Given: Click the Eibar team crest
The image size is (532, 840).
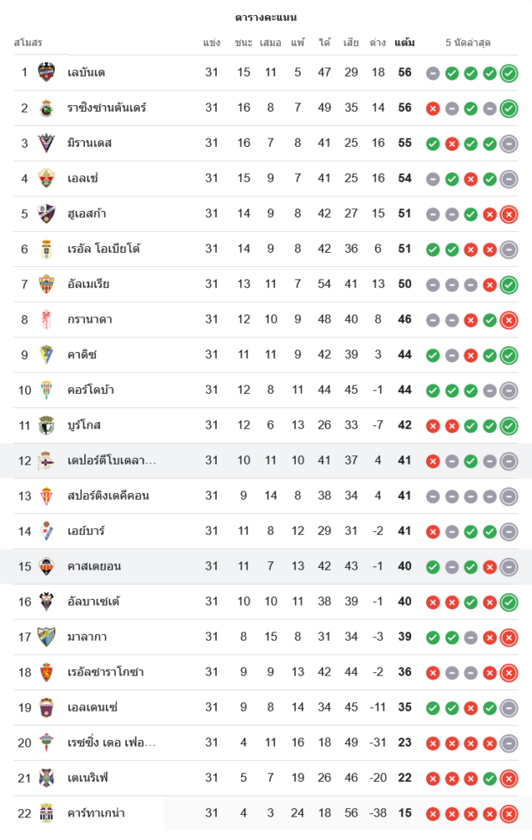Looking at the screenshot, I should (46, 531).
